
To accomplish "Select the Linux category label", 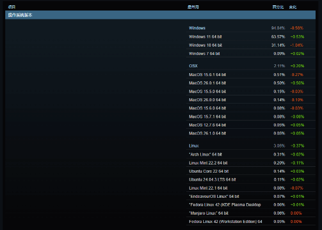I will 194,146.
